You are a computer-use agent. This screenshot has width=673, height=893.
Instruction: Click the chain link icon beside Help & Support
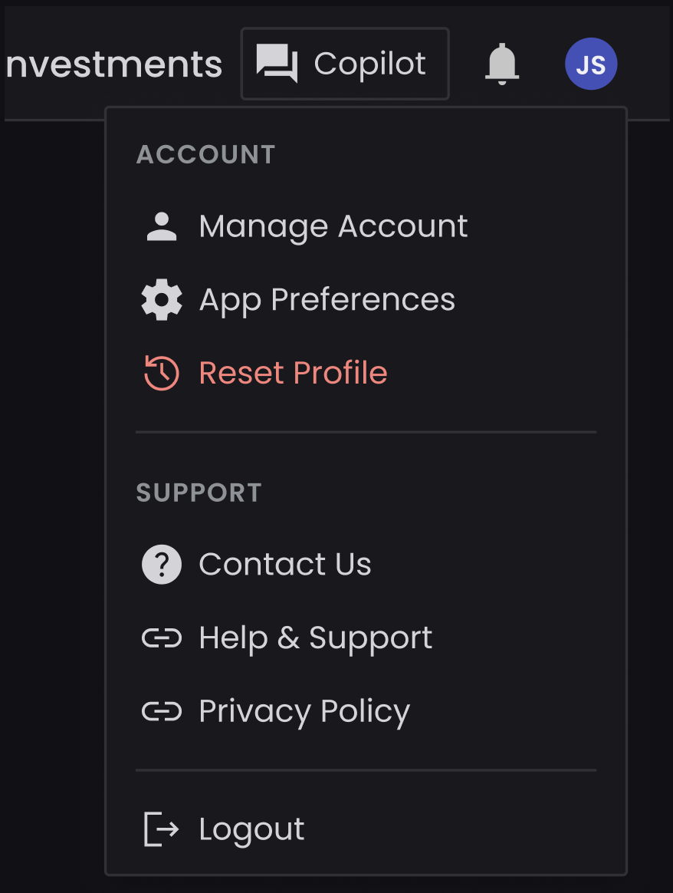162,638
